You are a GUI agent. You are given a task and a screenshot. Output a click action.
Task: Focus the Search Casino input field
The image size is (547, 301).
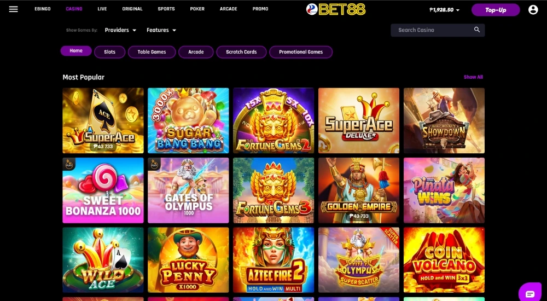(x=438, y=30)
